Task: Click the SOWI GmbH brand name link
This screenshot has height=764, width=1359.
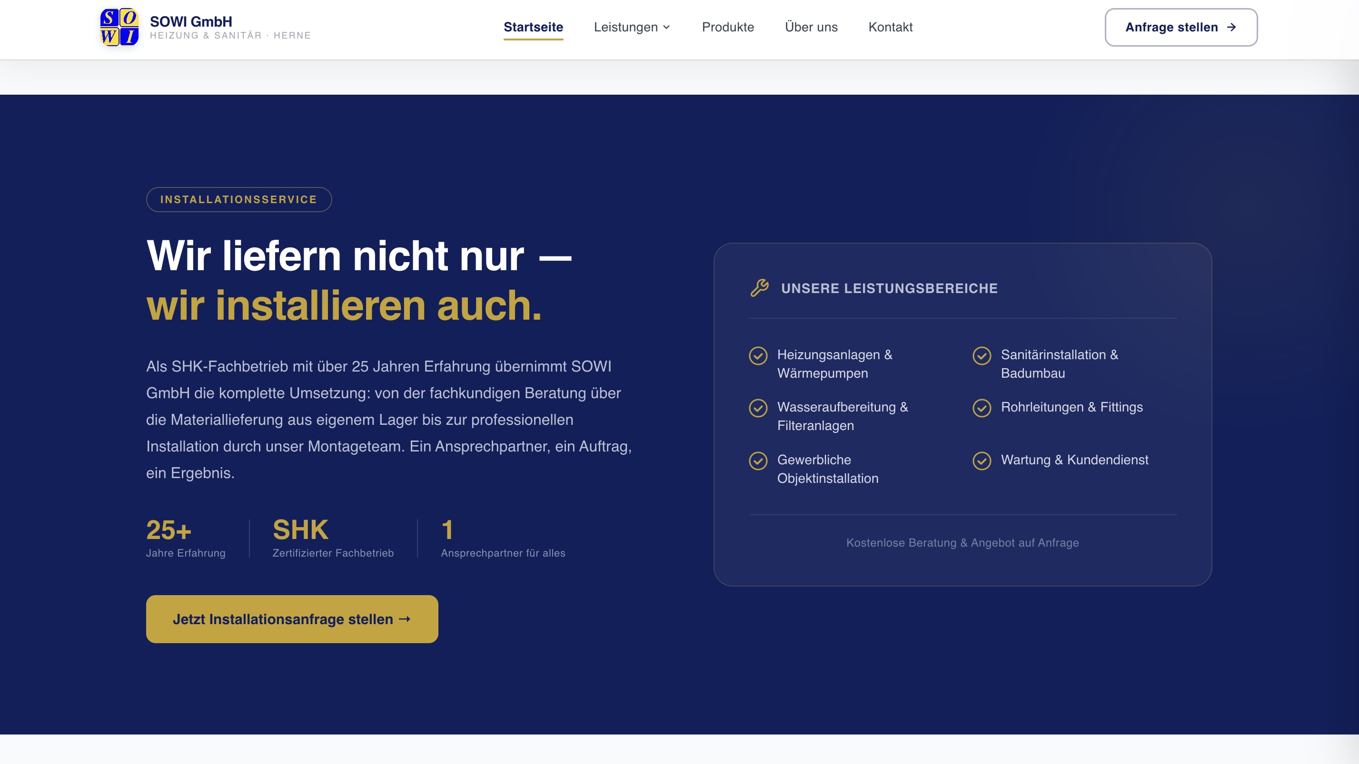Action: (x=191, y=21)
